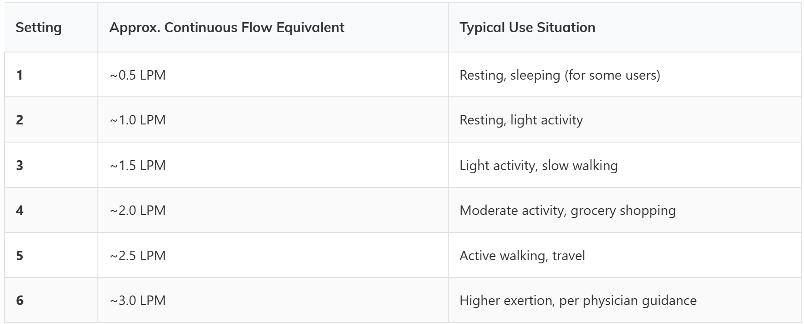Click "Resting, sleeping (for some users)" text
804x324 pixels.
559,75
